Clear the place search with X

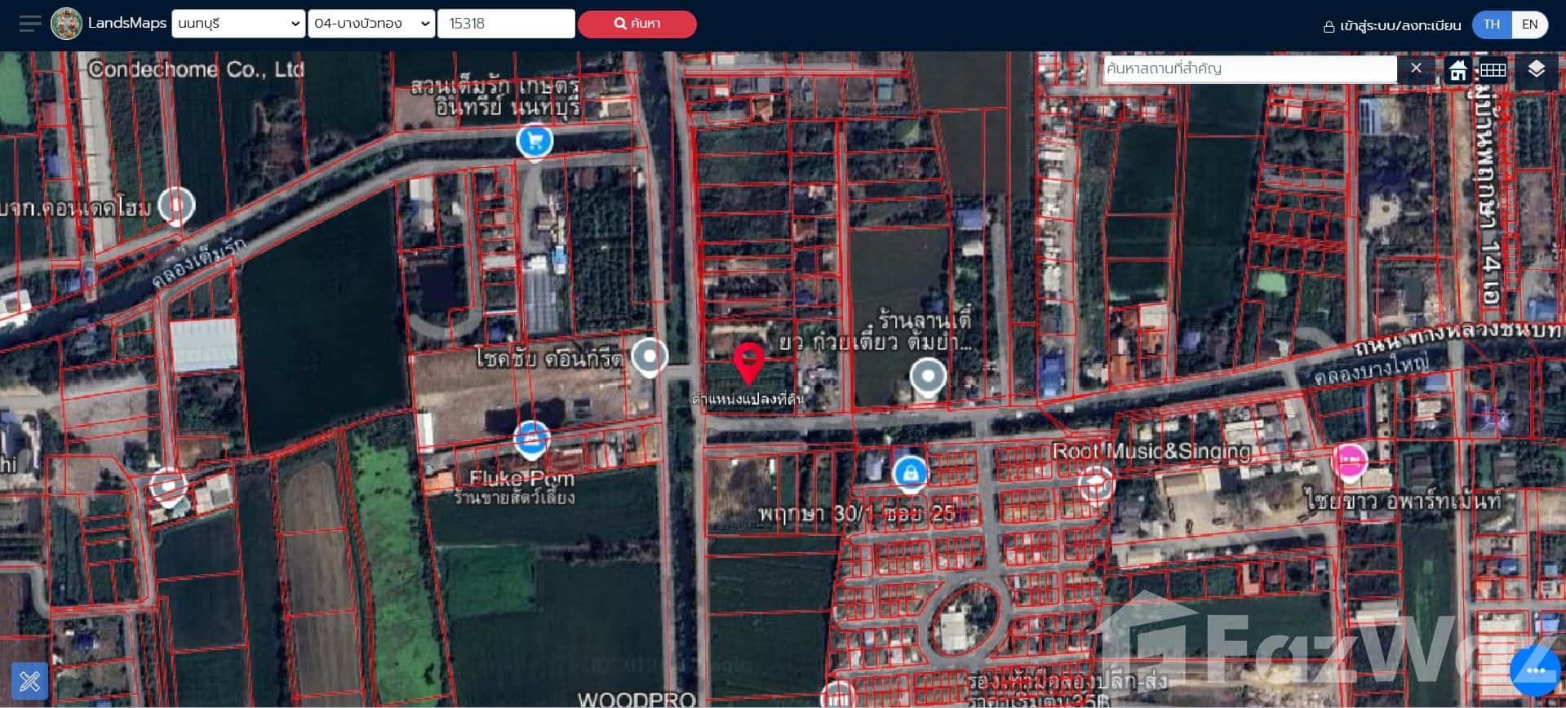1416,69
